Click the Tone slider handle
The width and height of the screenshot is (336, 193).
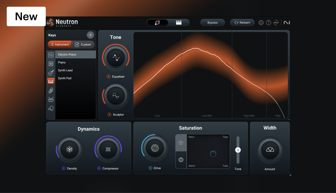(238, 150)
